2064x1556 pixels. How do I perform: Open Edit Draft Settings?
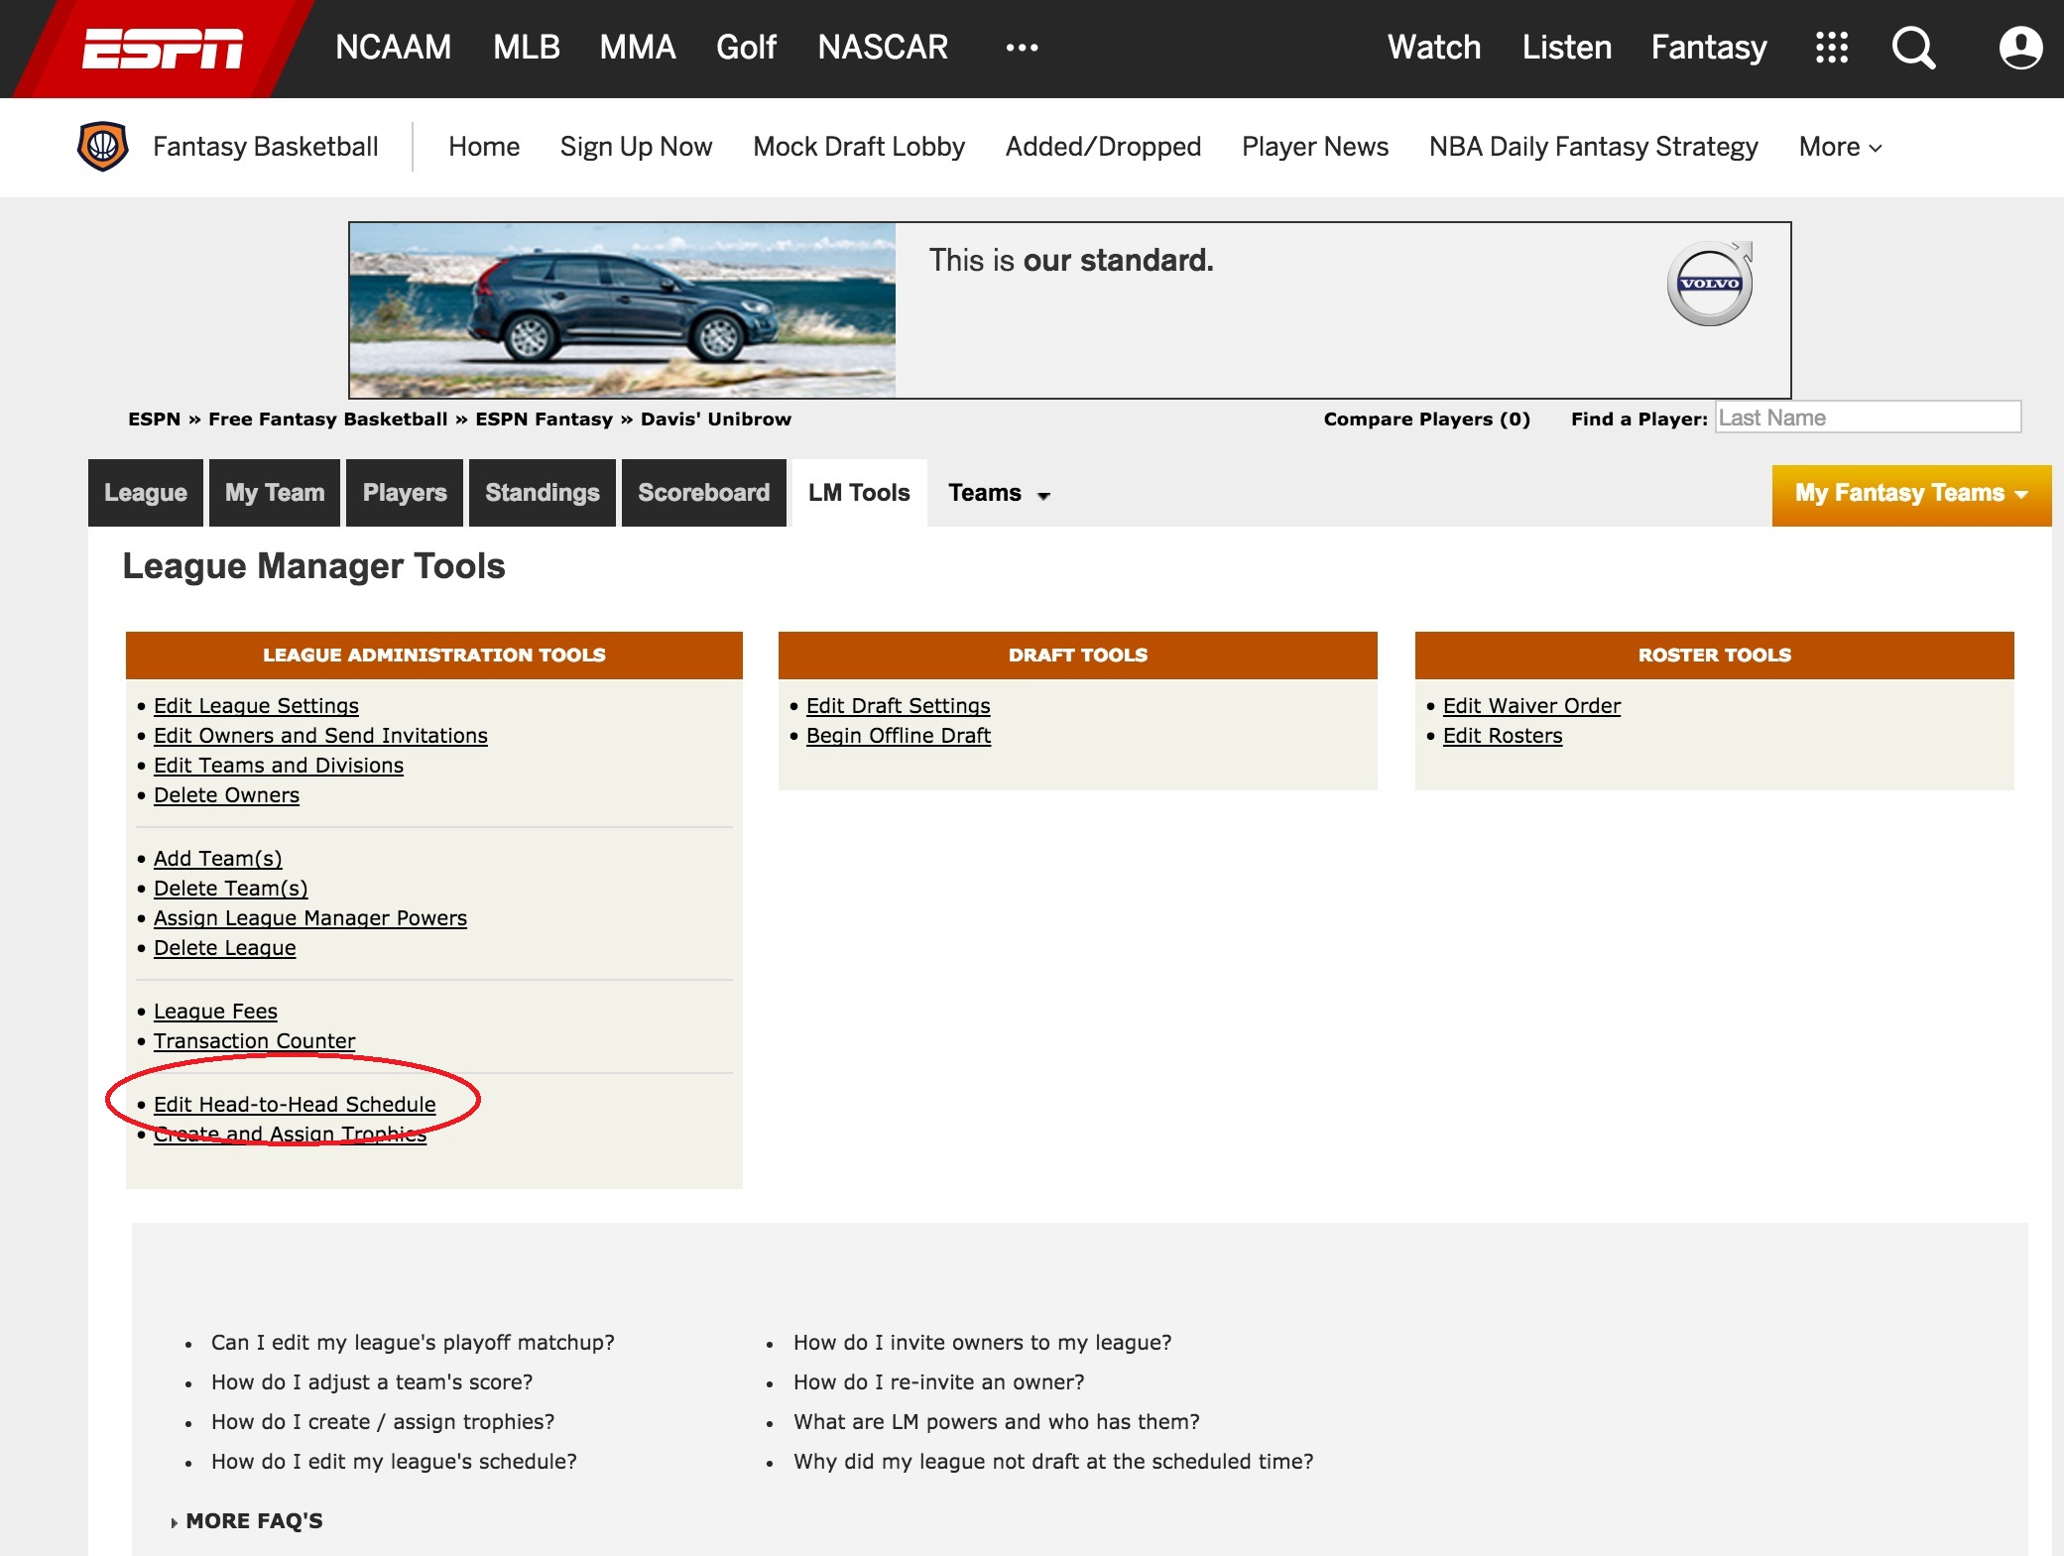click(899, 706)
